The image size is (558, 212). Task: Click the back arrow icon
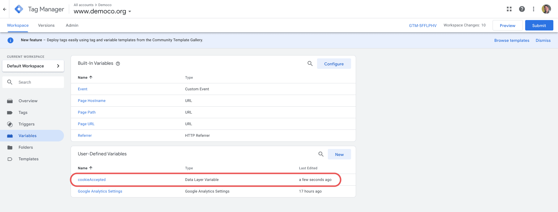click(5, 9)
